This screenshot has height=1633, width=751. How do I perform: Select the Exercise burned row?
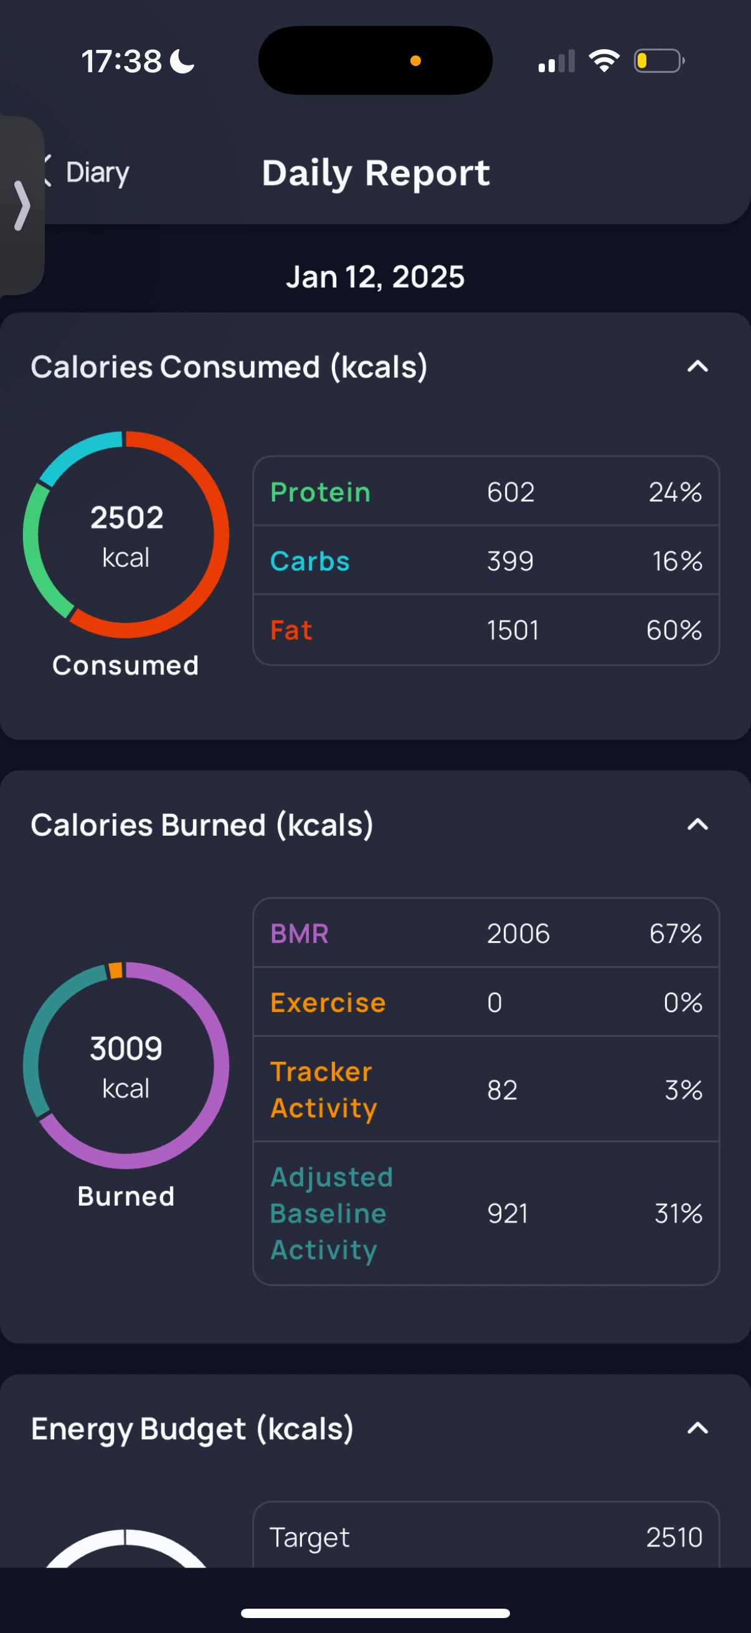click(486, 1002)
